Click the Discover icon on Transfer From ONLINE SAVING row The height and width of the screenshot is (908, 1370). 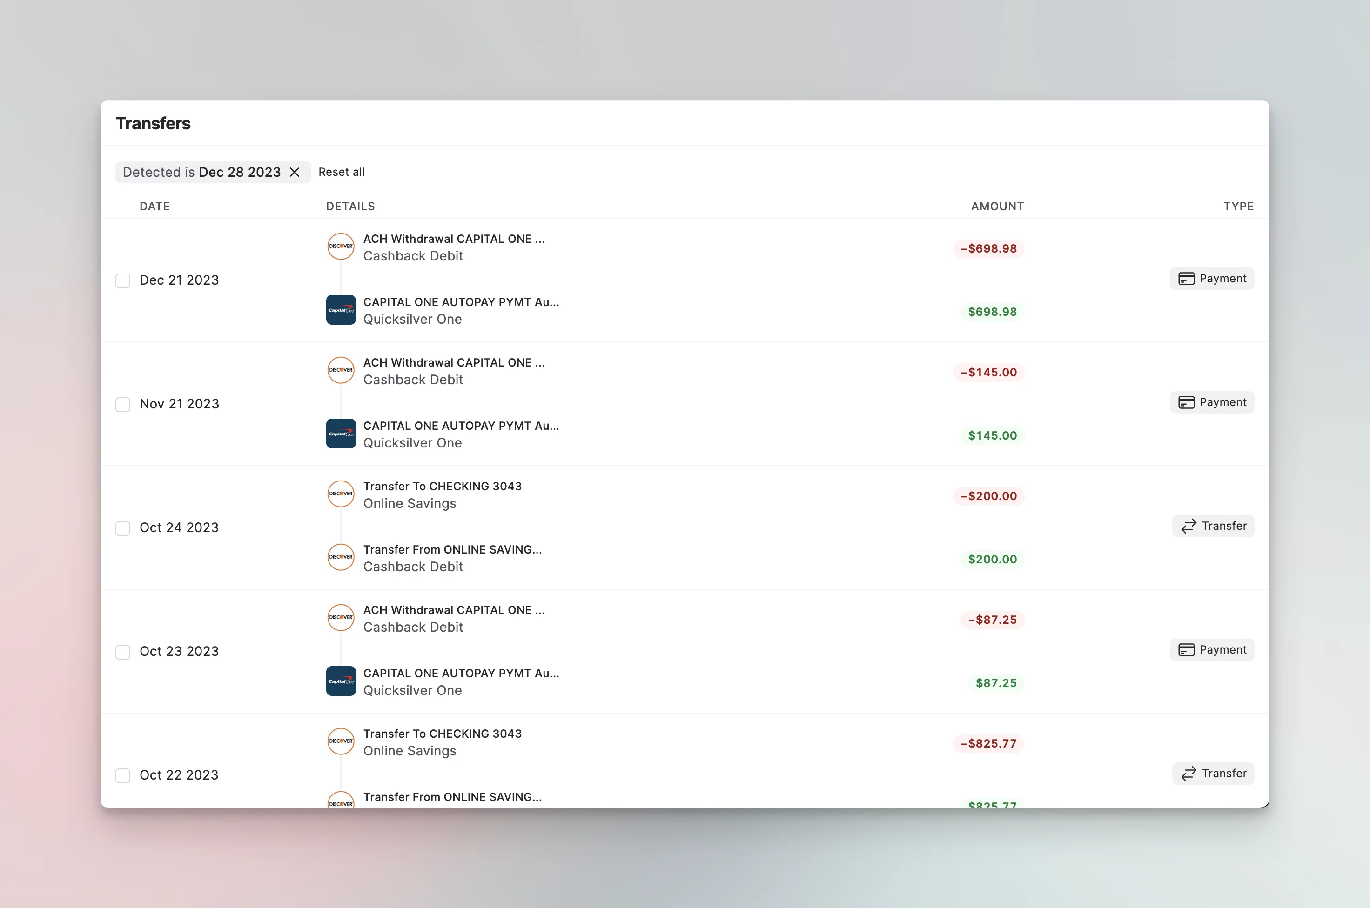tap(341, 557)
